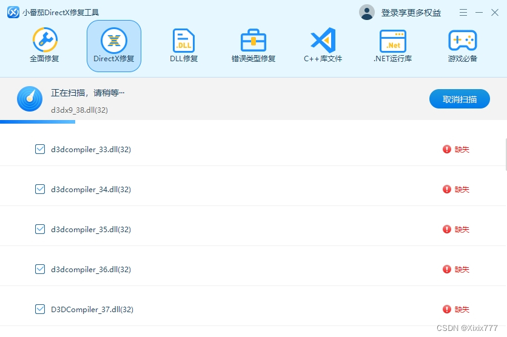Open the 游戏必备 gamepad section

coord(462,45)
